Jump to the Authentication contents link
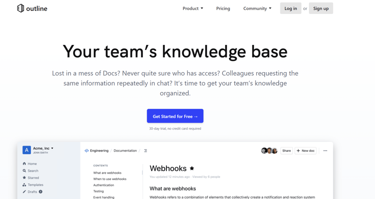The width and height of the screenshot is (375, 199). [104, 185]
